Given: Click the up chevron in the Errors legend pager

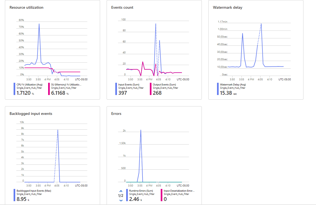Looking at the screenshot, I should click(x=121, y=191).
